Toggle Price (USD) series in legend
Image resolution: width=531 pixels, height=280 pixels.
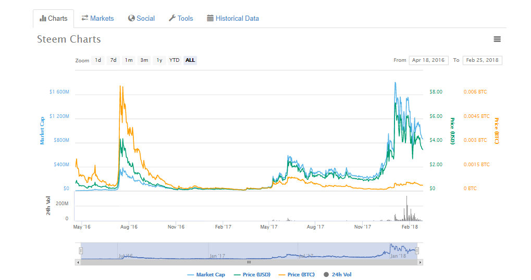tap(252, 275)
